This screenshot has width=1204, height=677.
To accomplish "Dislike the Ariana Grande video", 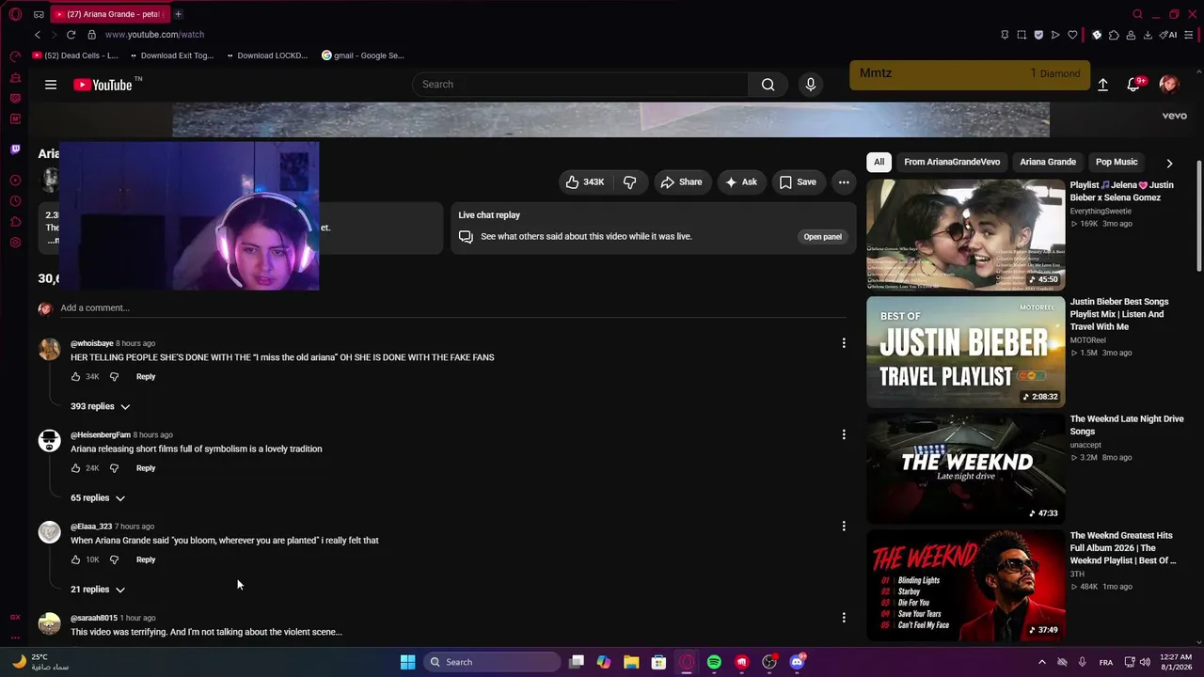I will point(630,182).
